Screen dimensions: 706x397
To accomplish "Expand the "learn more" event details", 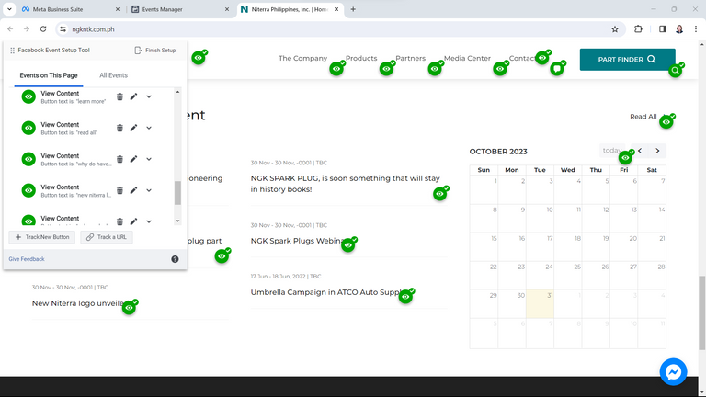I will tap(149, 96).
